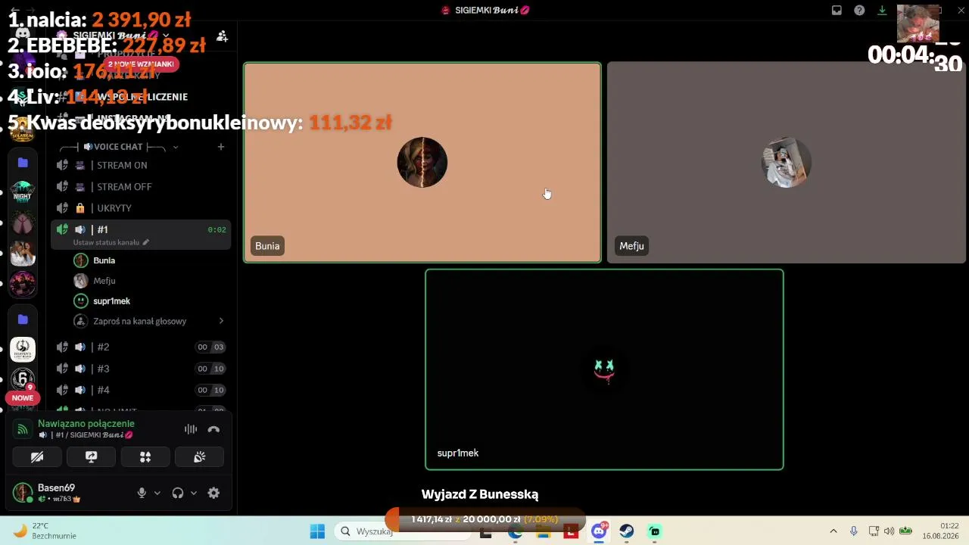Click the green download update icon
The height and width of the screenshot is (545, 969).
click(882, 11)
